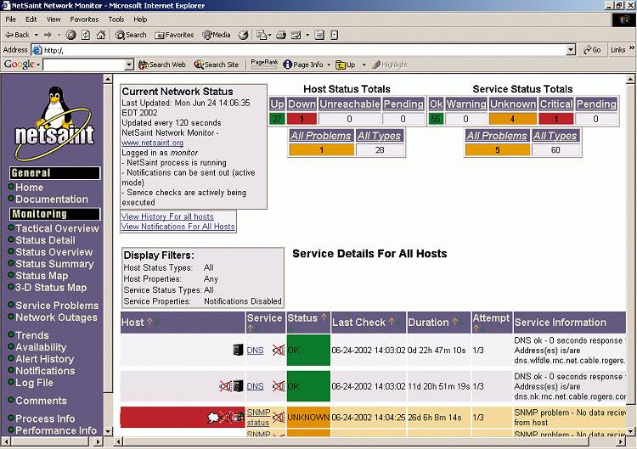Open the Favorites menu
637x449 pixels.
pos(83,19)
